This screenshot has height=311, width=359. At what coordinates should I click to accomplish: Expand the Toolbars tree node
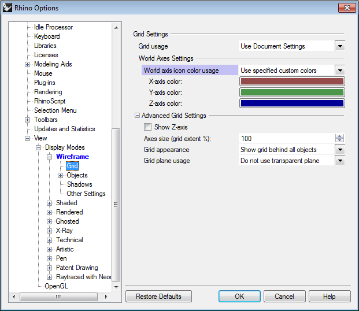click(x=27, y=120)
